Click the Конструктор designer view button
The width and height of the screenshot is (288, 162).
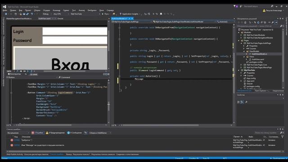(x=14, y=74)
